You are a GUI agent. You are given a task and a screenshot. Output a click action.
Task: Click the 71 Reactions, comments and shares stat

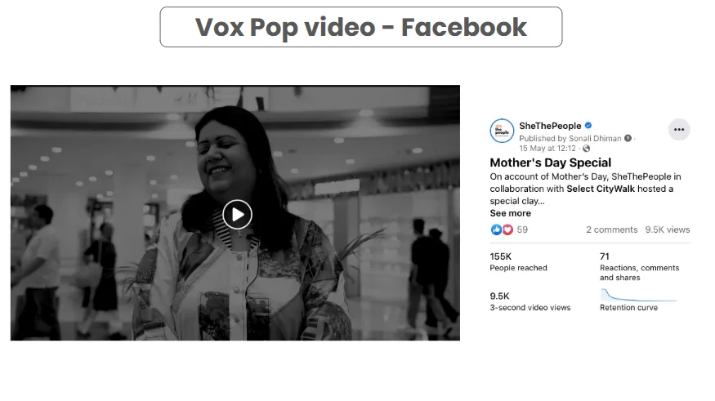pos(639,266)
